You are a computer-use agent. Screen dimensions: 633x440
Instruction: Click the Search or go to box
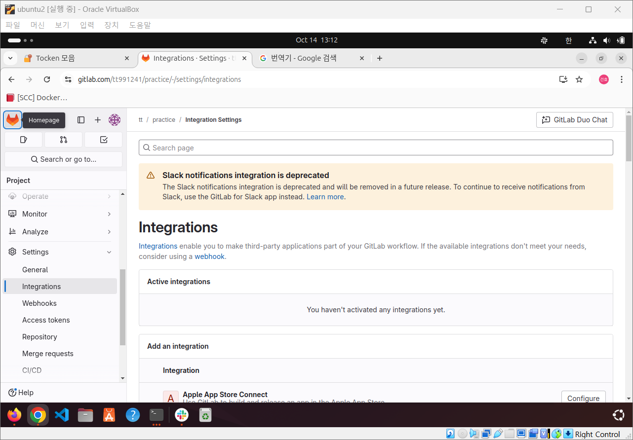tap(63, 159)
